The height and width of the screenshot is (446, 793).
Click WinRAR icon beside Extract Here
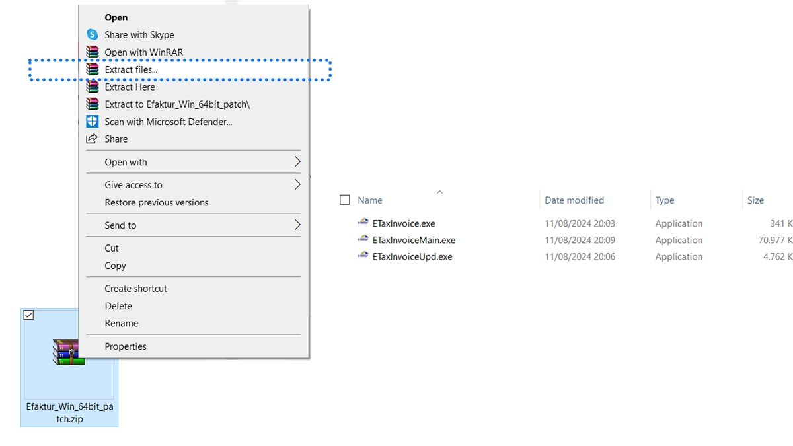93,87
